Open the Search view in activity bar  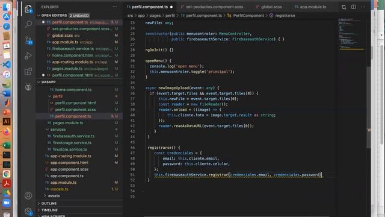click(28, 24)
